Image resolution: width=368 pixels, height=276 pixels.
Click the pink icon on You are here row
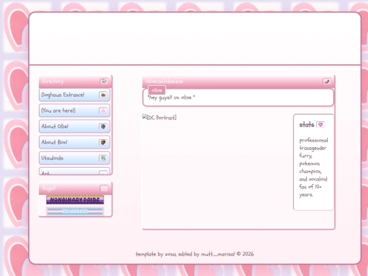coord(103,110)
